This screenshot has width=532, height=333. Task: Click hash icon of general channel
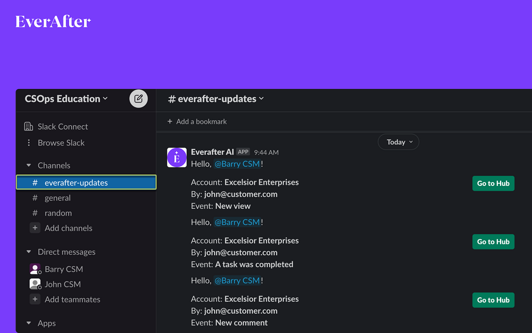point(35,198)
